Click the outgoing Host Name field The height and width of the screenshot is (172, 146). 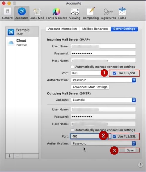(103, 124)
